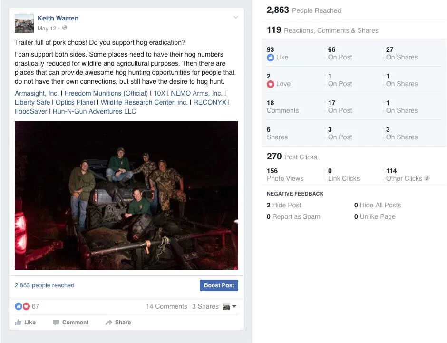
Task: Open Run-N-Gun Adventures LLC link
Action: click(94, 111)
